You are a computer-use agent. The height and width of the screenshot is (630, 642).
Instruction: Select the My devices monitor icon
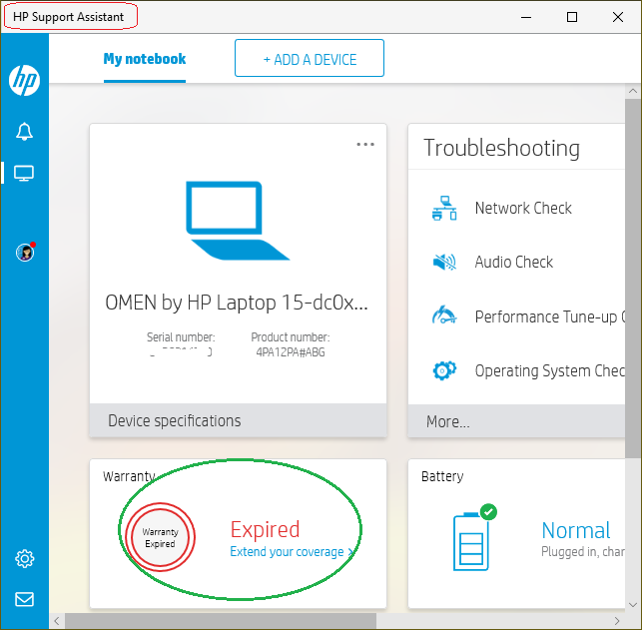(x=24, y=173)
